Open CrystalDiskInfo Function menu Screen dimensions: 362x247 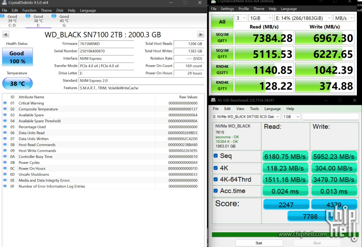(29, 10)
